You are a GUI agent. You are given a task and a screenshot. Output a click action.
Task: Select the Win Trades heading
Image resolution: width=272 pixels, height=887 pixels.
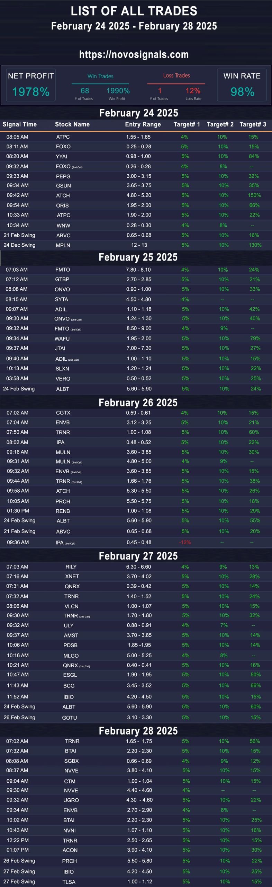click(x=100, y=76)
